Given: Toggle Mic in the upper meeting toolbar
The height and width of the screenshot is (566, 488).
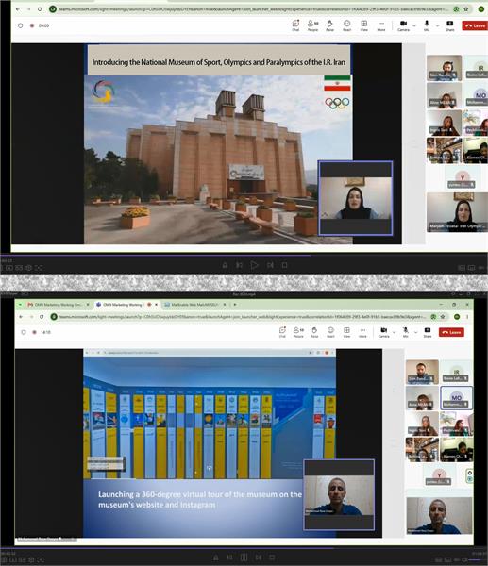Looking at the screenshot, I should 427,25.
